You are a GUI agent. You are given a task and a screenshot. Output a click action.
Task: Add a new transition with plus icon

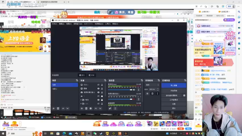click(x=147, y=93)
